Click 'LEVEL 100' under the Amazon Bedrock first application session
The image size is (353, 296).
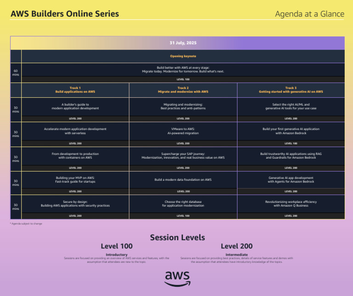[x=291, y=143]
